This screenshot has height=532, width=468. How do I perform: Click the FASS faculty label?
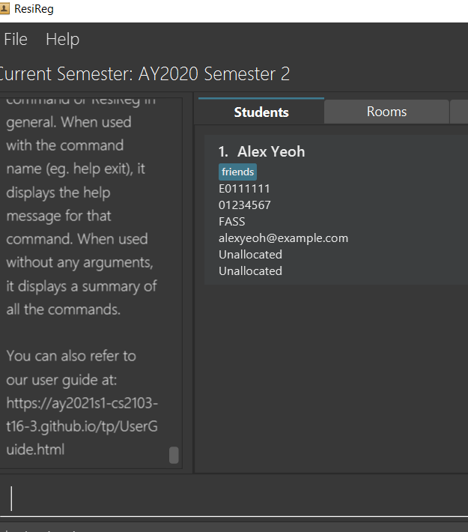point(231,222)
